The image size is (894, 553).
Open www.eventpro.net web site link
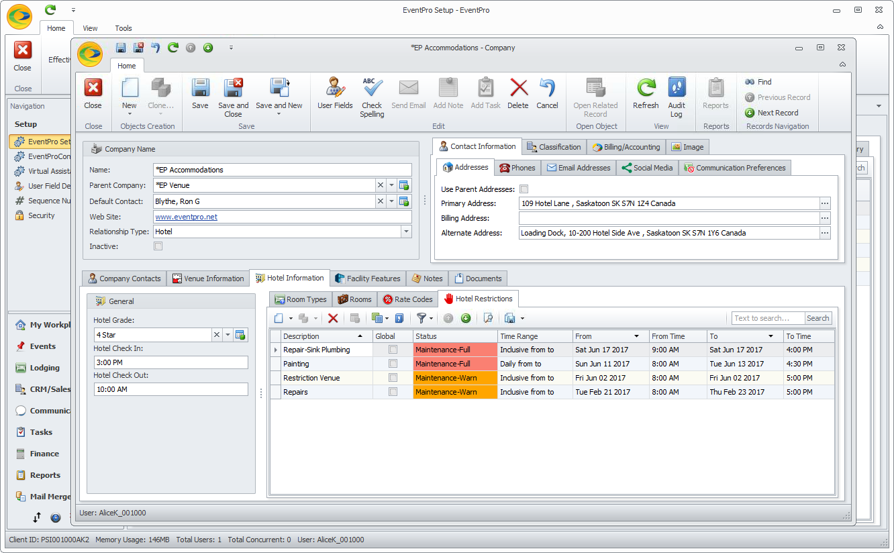(x=187, y=217)
